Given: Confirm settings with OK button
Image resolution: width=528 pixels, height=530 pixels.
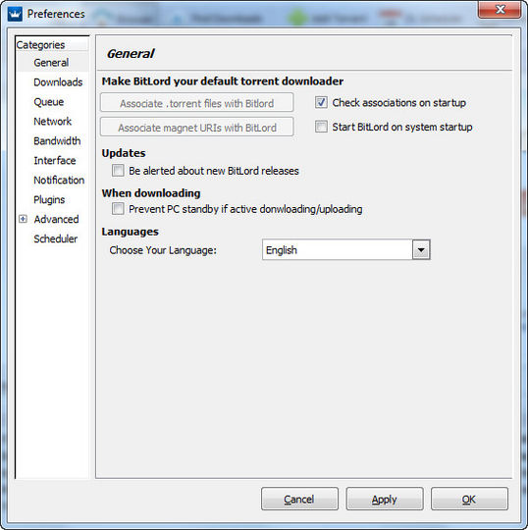Looking at the screenshot, I should click(x=469, y=499).
